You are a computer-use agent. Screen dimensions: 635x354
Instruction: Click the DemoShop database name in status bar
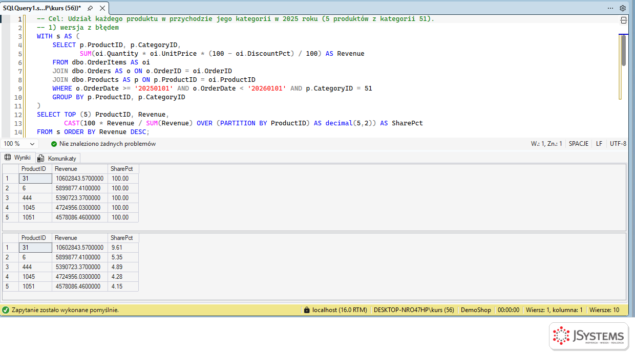coord(476,310)
